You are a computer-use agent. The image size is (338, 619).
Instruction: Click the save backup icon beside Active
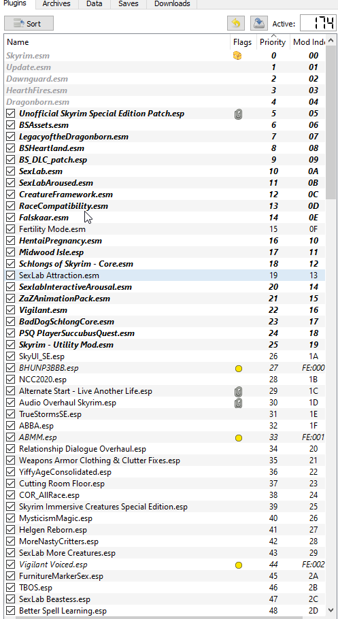(x=258, y=23)
